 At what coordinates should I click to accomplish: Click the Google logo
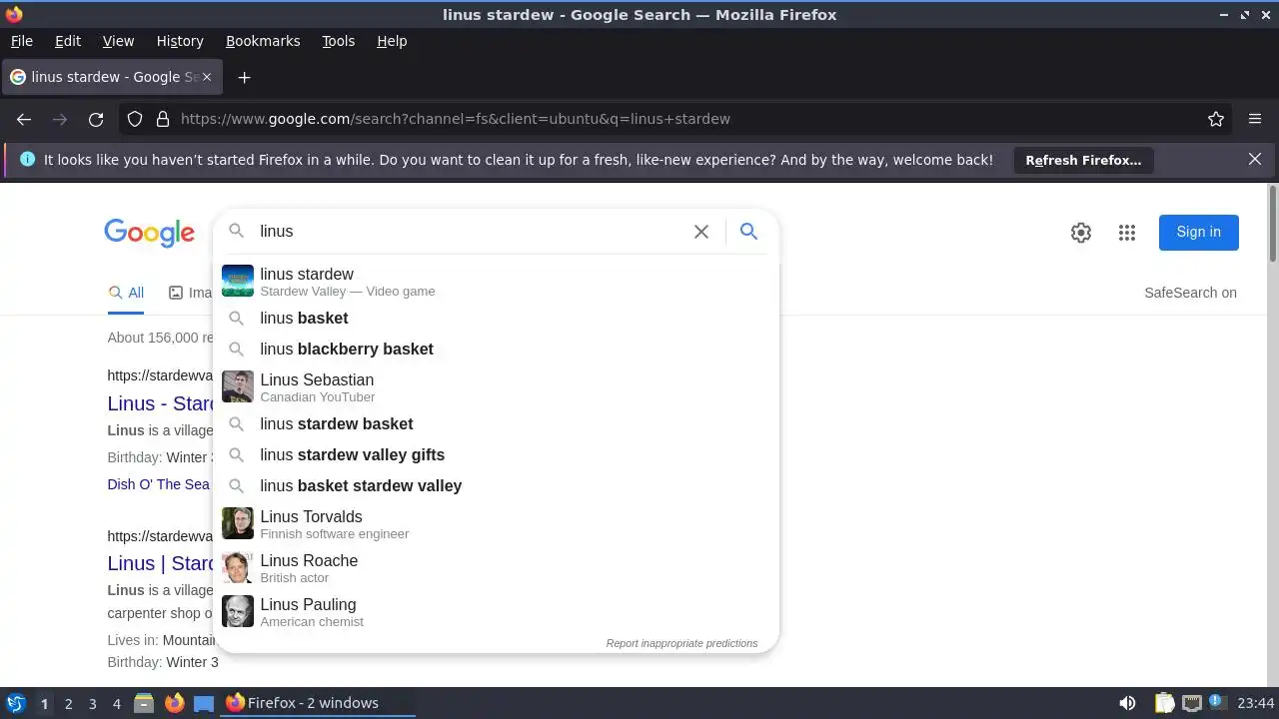[x=149, y=233]
